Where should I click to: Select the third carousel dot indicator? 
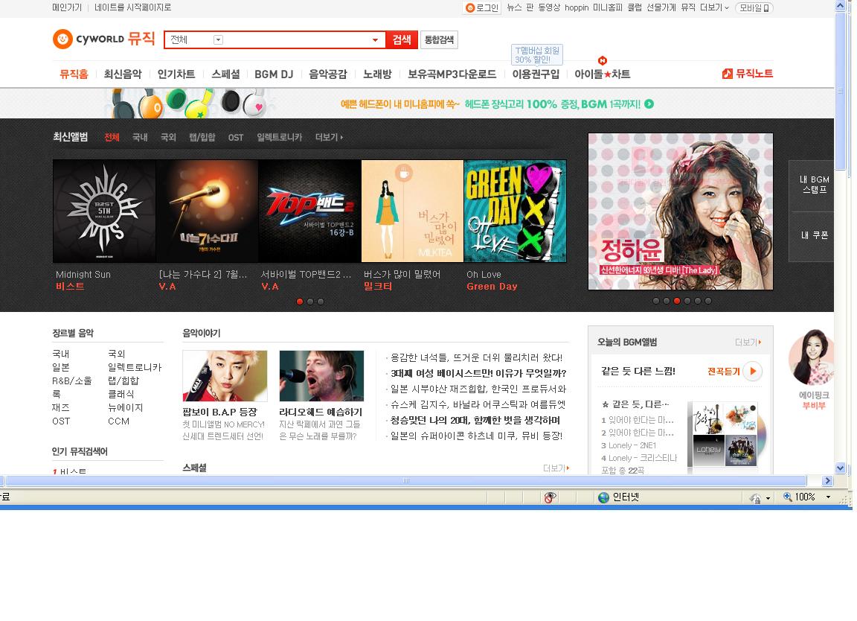coord(321,302)
